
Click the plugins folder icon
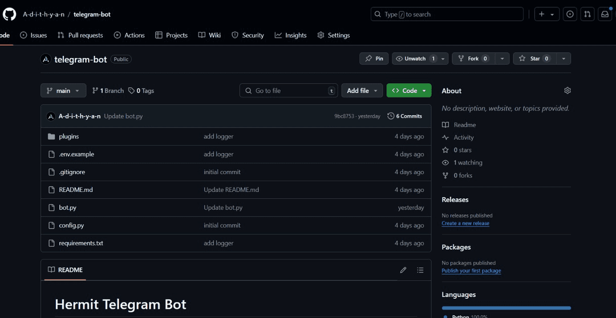click(x=51, y=137)
